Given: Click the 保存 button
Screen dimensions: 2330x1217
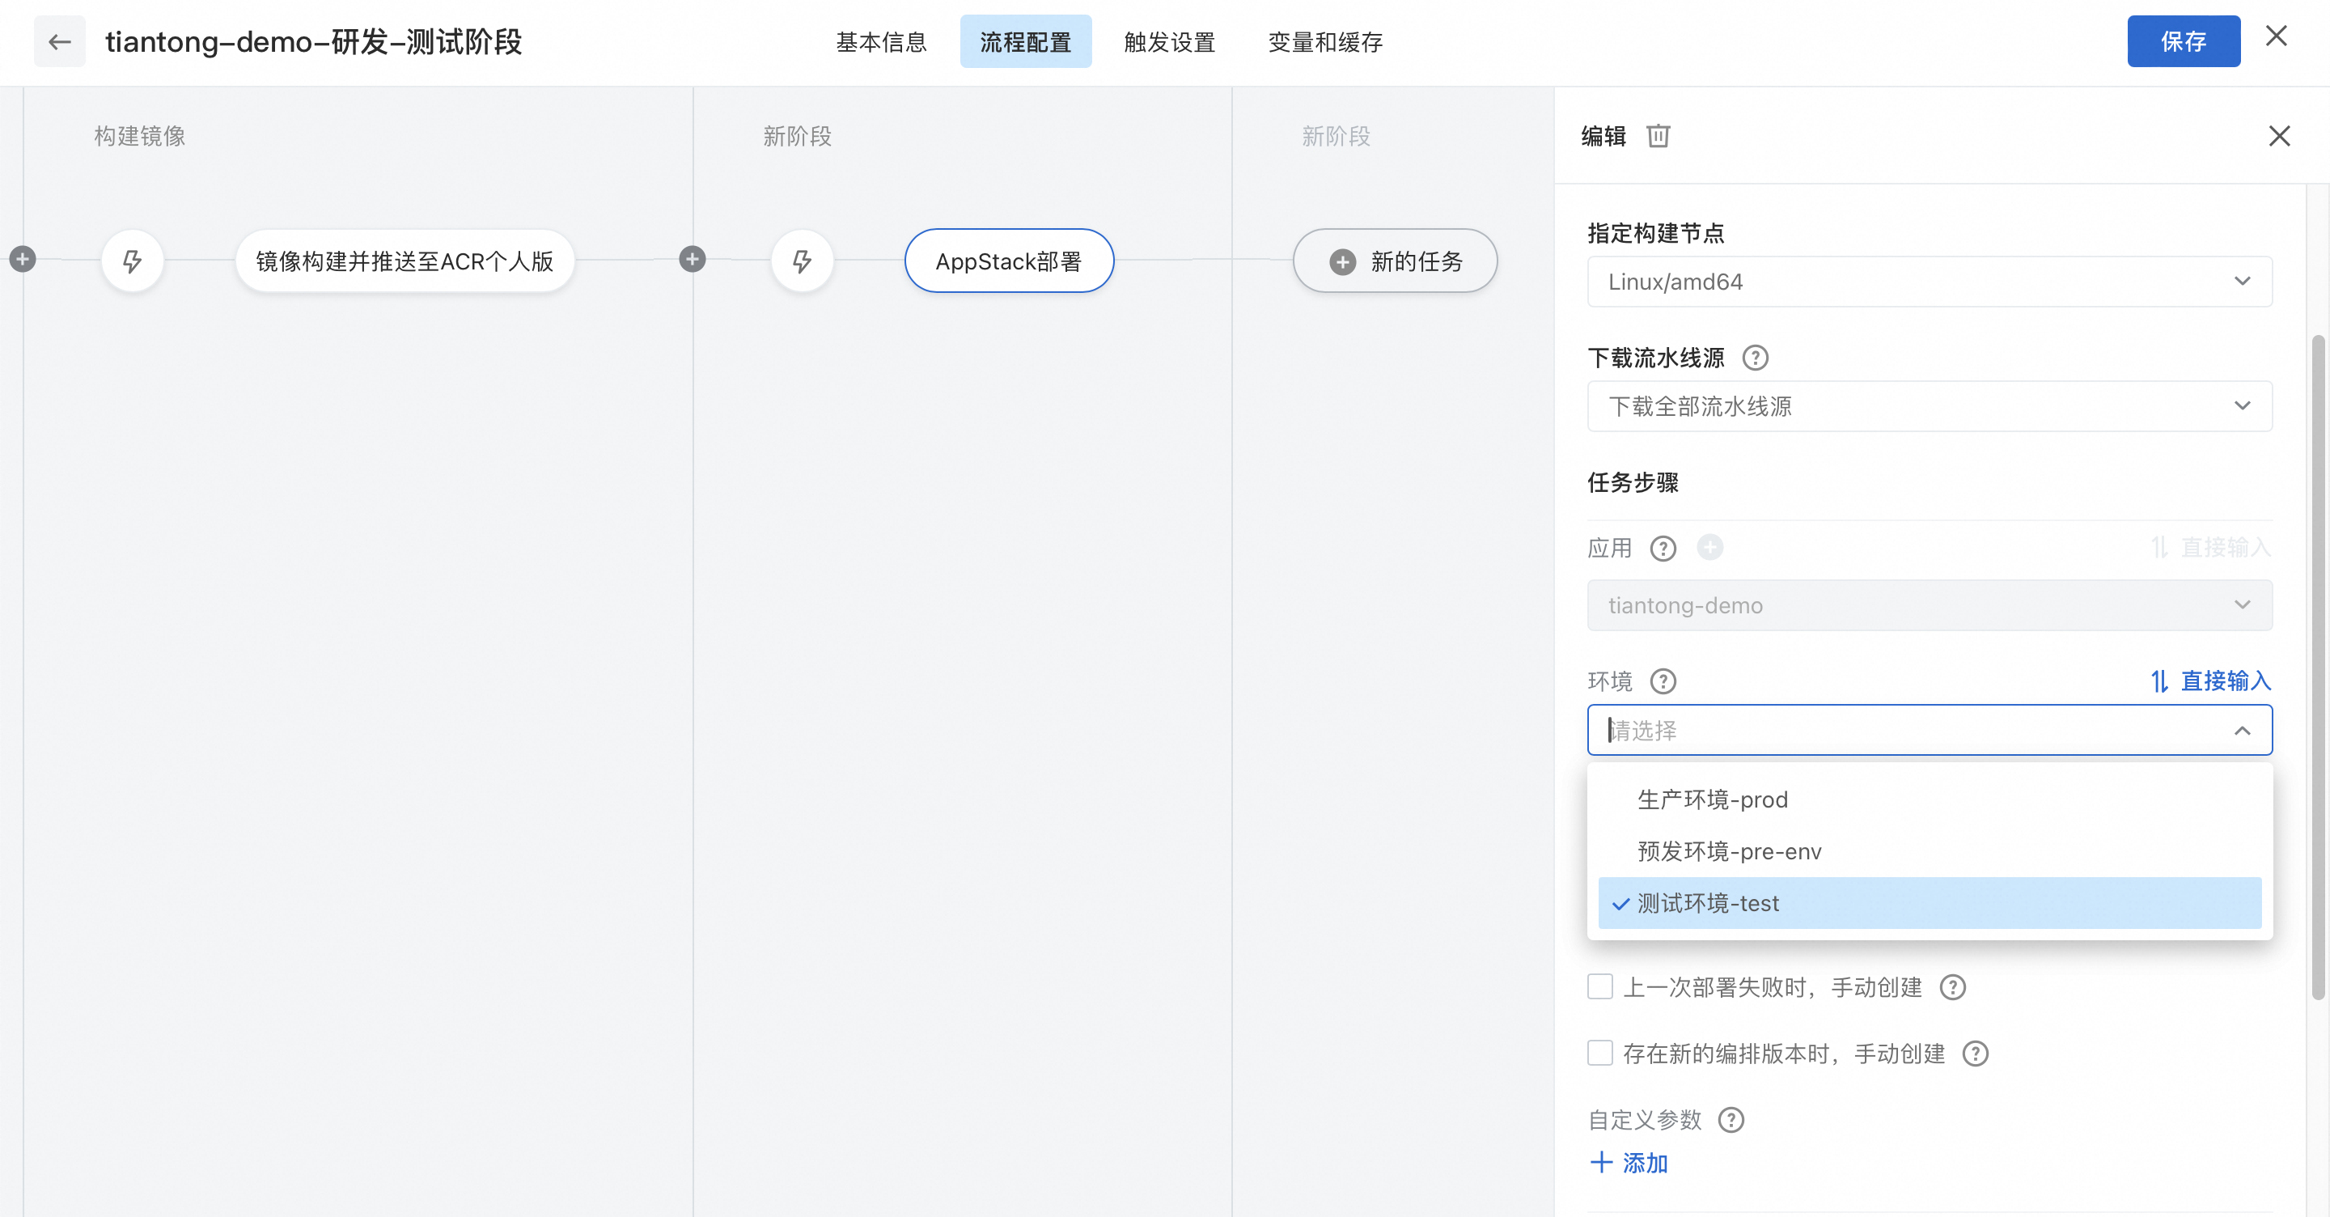Looking at the screenshot, I should coord(2183,41).
